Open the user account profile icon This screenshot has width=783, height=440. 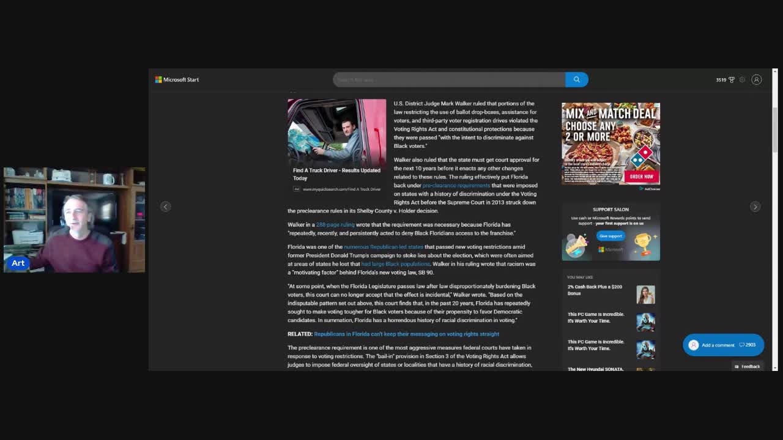[757, 79]
